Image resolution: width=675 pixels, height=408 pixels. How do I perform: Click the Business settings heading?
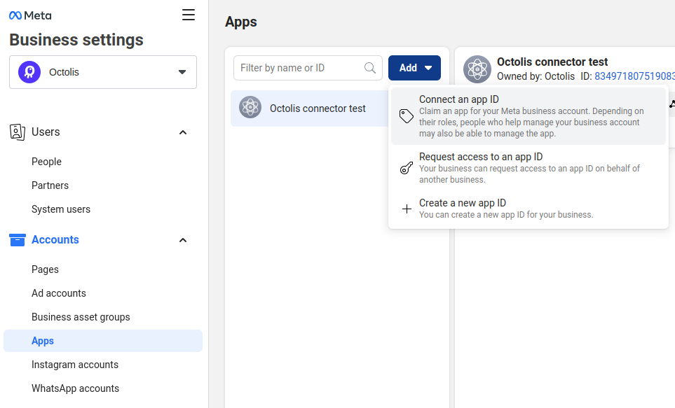pyautogui.click(x=76, y=40)
